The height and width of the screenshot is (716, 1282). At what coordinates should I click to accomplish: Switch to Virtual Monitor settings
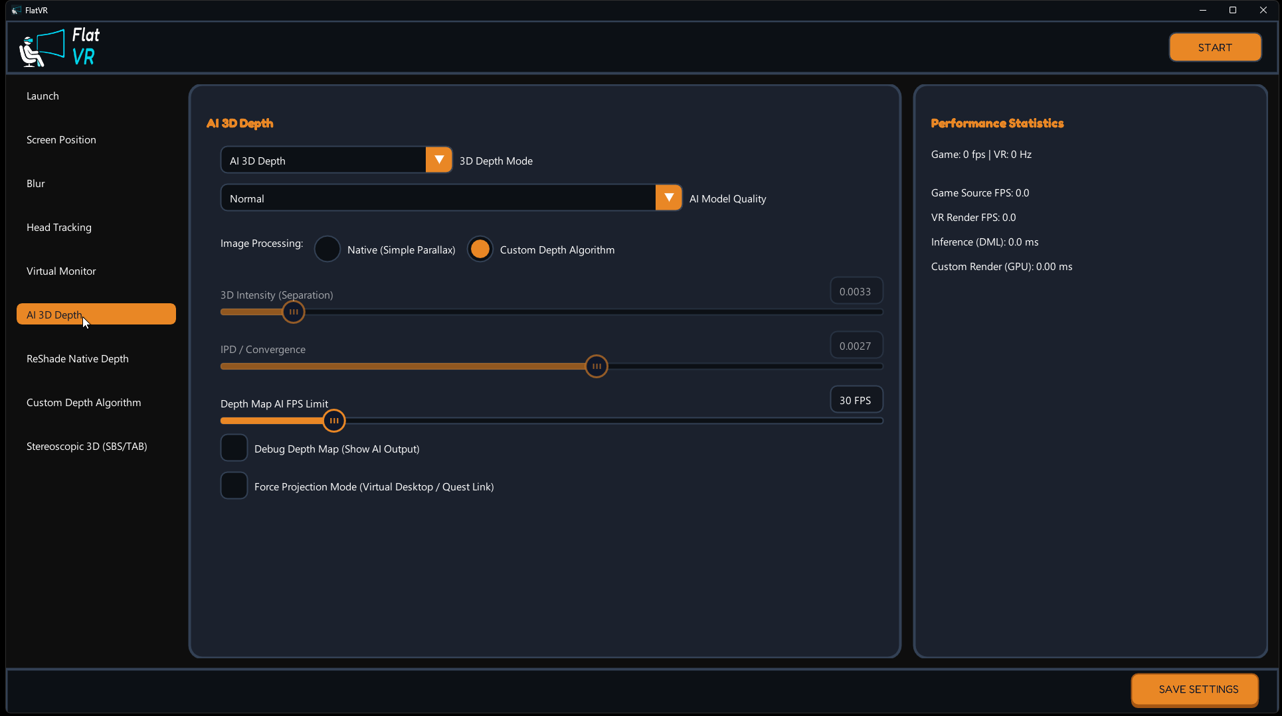click(x=96, y=271)
